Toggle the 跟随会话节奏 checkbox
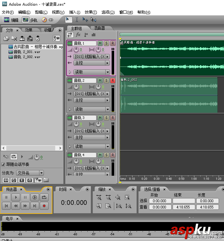 [x=3, y=164]
